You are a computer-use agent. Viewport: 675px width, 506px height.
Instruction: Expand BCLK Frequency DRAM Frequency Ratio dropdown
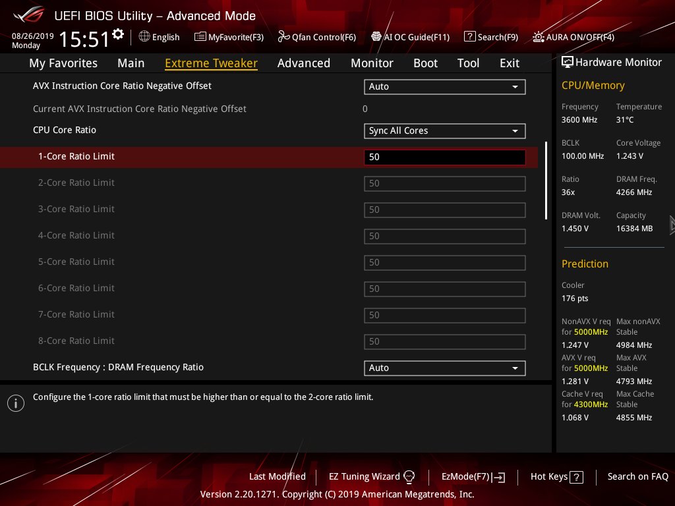445,368
